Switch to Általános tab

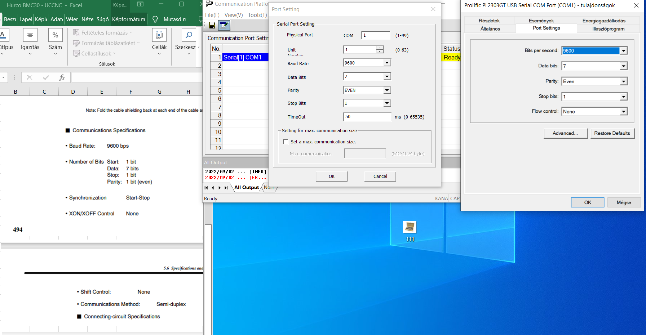pos(490,28)
